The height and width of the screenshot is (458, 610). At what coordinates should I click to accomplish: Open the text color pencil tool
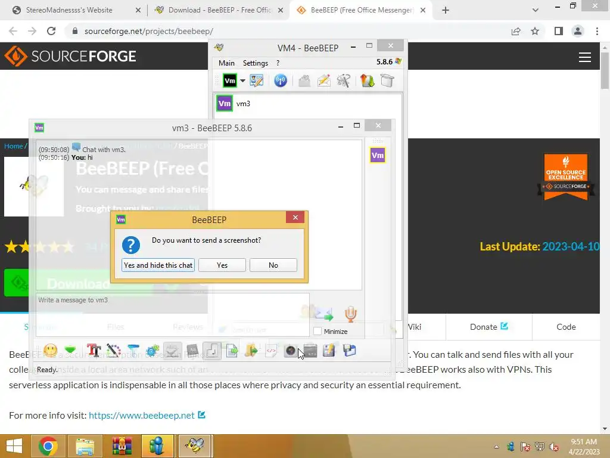click(x=114, y=351)
